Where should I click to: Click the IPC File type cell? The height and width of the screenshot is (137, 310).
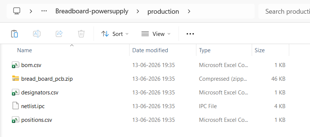click(208, 106)
